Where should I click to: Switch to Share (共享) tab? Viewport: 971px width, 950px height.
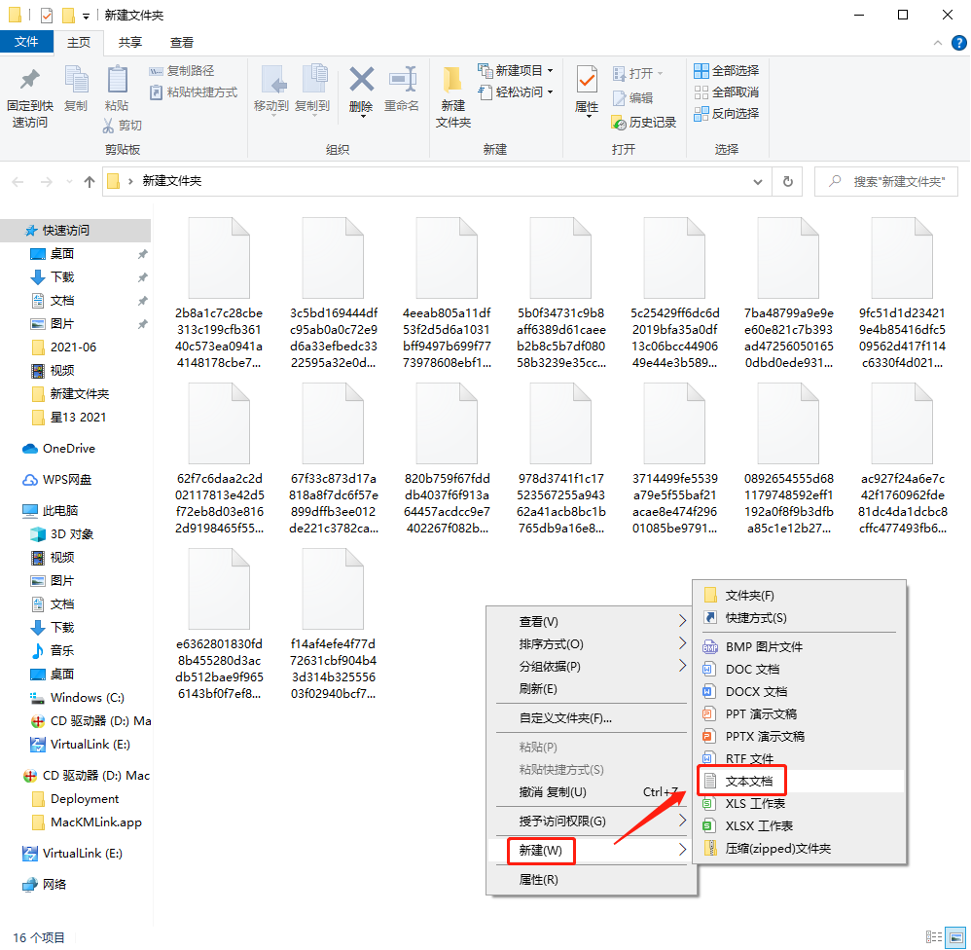(130, 42)
